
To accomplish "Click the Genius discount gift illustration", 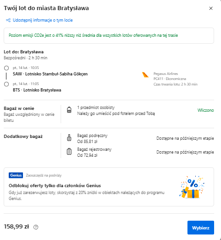I will (192, 187).
